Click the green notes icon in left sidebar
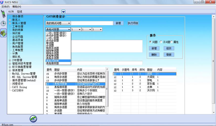This screenshot has width=216, height=126. tap(4, 33)
